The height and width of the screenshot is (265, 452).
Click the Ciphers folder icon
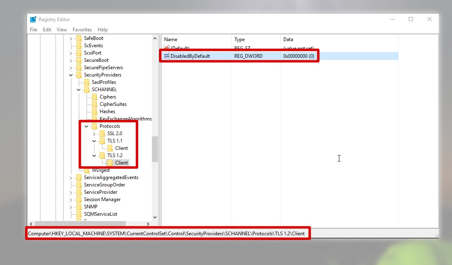(95, 97)
